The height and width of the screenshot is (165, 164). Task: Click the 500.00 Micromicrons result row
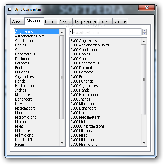pyautogui.click(x=105, y=126)
